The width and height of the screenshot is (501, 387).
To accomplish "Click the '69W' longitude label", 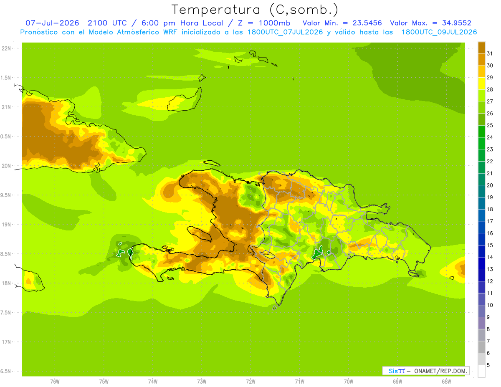I will click(x=397, y=382).
